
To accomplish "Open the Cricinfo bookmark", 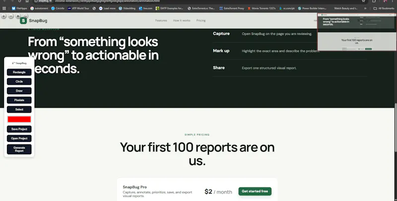I will 58,8.
